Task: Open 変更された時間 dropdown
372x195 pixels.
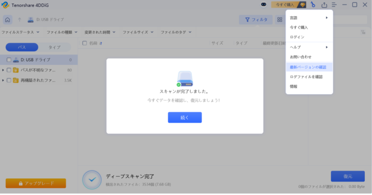Action: 100,32
